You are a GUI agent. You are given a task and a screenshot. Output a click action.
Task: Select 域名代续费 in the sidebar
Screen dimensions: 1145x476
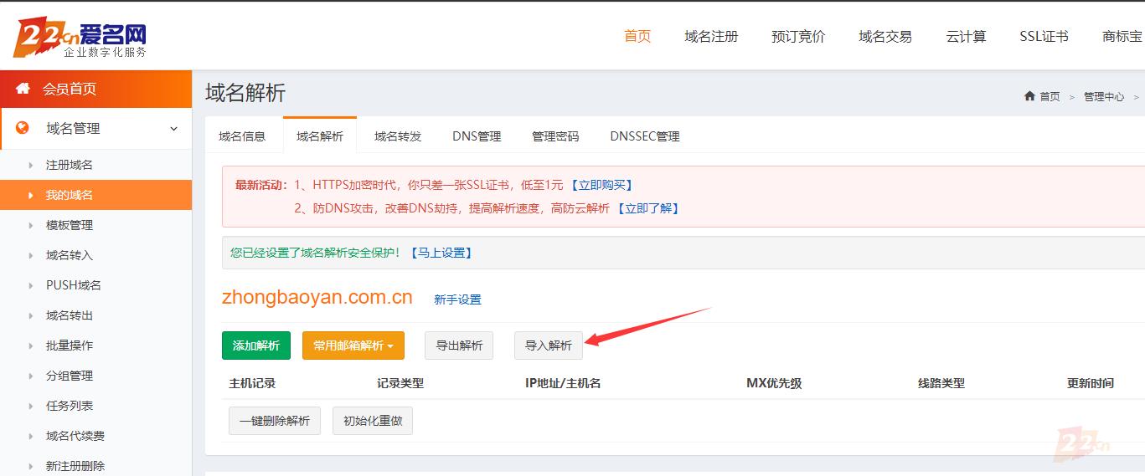click(x=75, y=436)
